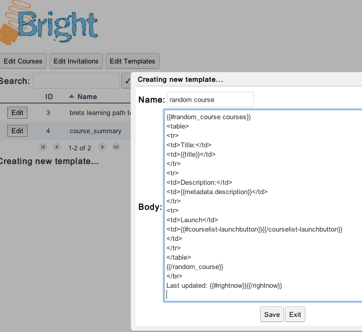The image size is (362, 332).
Task: Go to first page of results
Action: click(43, 147)
